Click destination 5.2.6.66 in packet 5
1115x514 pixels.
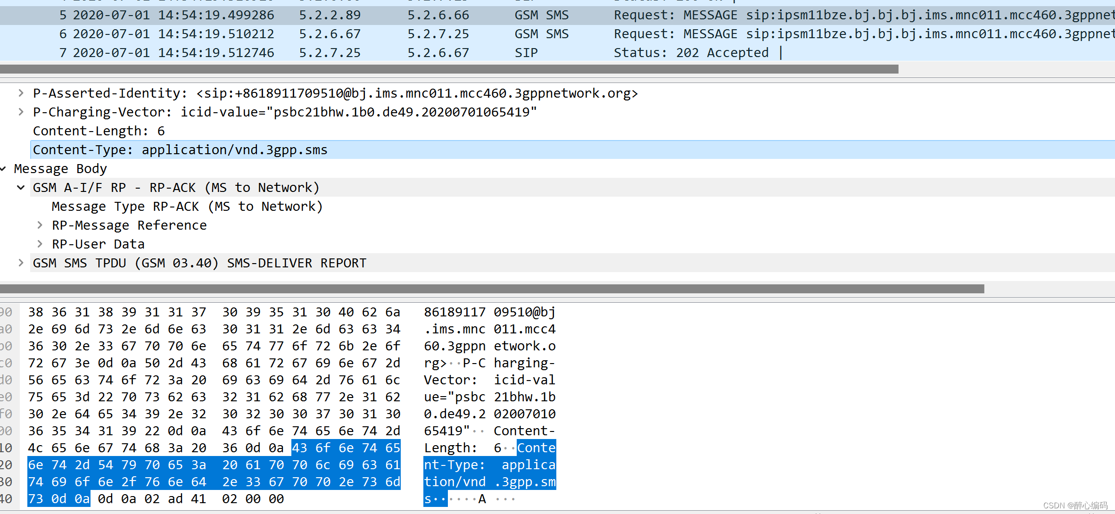438,15
